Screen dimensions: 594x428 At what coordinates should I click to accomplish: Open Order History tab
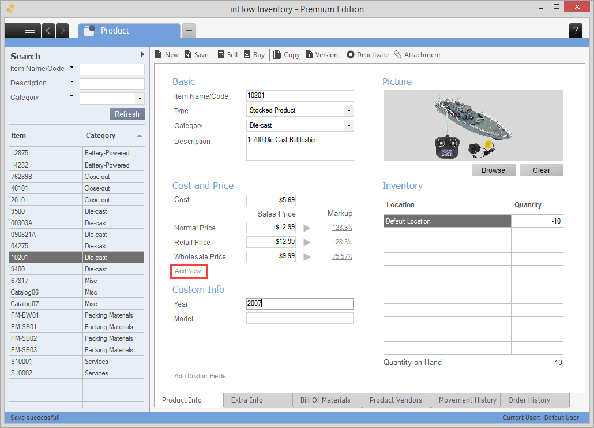tap(535, 400)
